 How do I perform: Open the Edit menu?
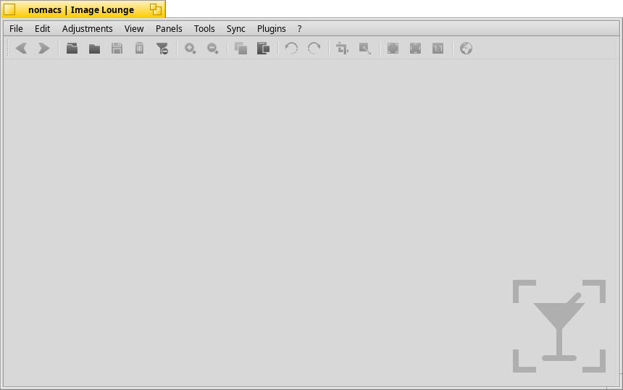[42, 28]
